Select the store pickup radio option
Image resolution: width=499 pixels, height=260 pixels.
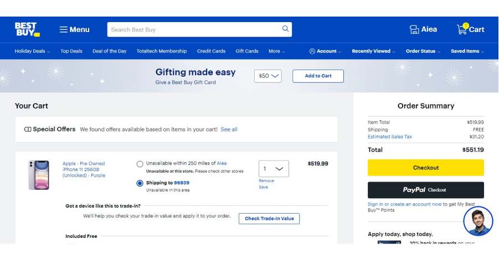[140, 164]
